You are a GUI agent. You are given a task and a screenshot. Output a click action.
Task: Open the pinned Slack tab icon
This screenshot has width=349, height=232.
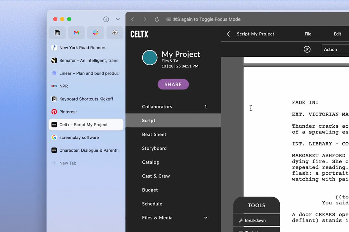tap(96, 33)
